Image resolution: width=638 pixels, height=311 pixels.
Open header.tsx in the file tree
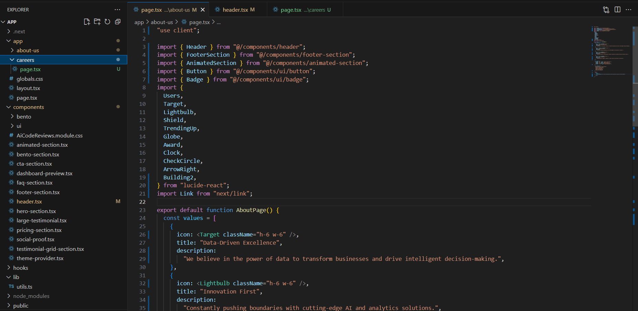[x=29, y=202]
